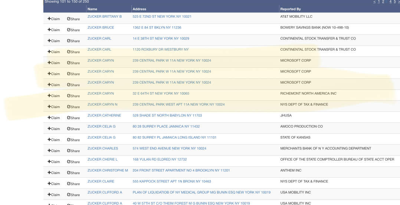Select RICHEMONT NORTH AMERICA INC text

308,94
